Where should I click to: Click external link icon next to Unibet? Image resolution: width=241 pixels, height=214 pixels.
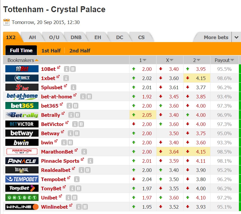[x=60, y=196]
